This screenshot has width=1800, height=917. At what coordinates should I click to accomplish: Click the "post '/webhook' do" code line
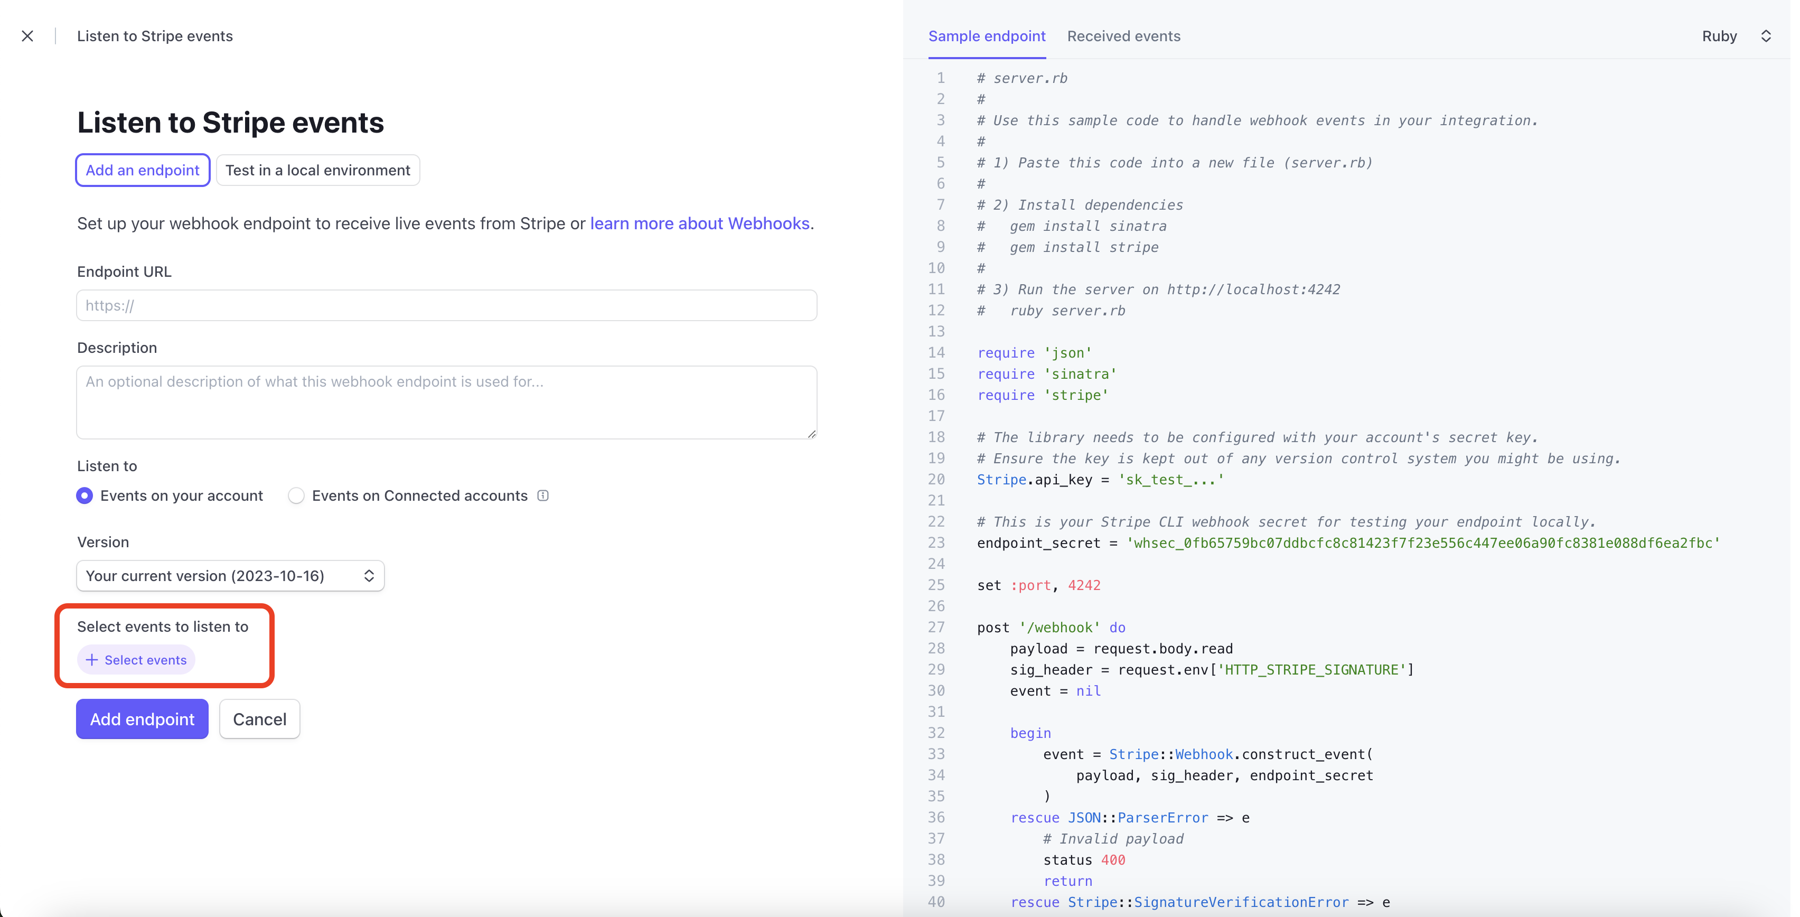click(1051, 628)
